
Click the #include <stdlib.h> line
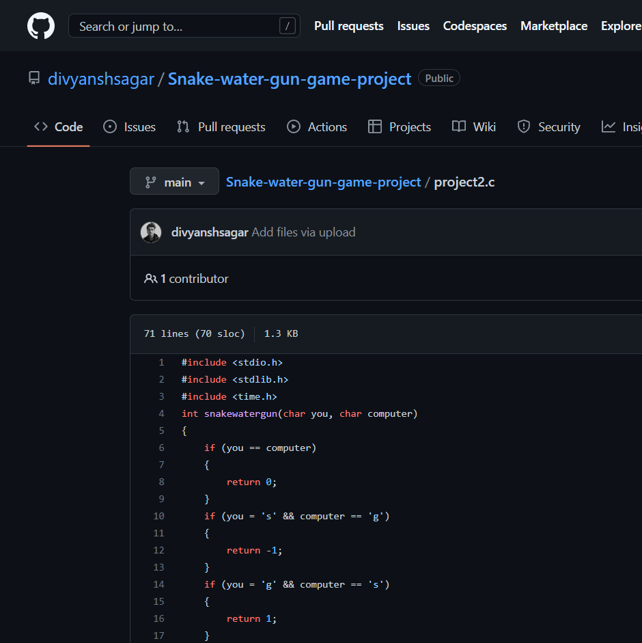click(235, 380)
